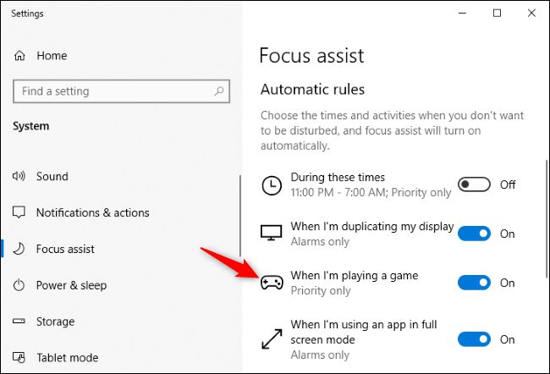The width and height of the screenshot is (550, 374).
Task: Click the right pane vertical scrollbar
Action: 547,218
